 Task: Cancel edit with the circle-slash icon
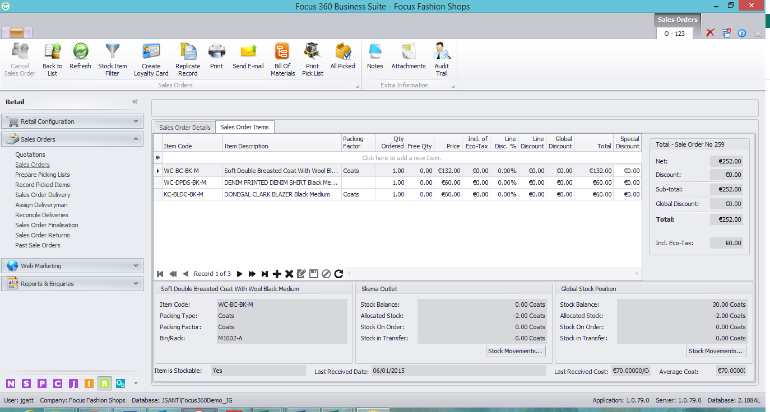(x=326, y=274)
